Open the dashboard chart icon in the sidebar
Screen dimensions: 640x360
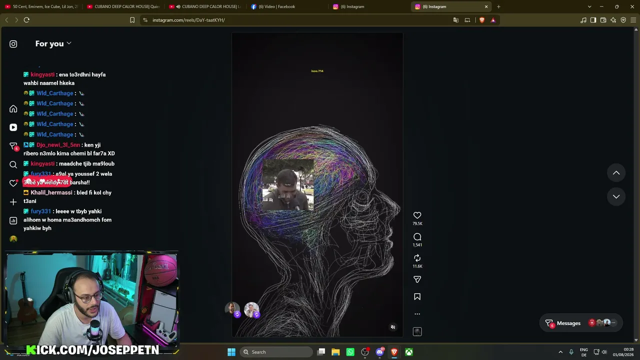pyautogui.click(x=13, y=220)
